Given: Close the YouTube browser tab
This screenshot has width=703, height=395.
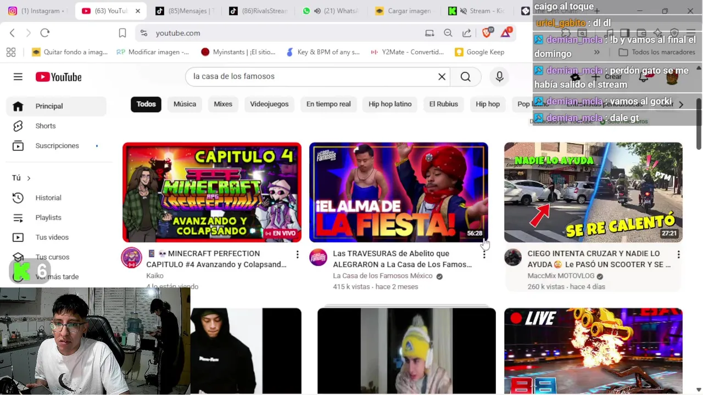Looking at the screenshot, I should [x=138, y=11].
